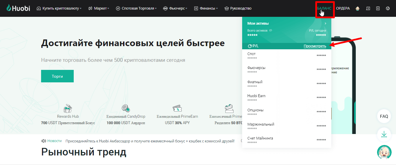Open the user profile avatar icon

(x=358, y=8)
